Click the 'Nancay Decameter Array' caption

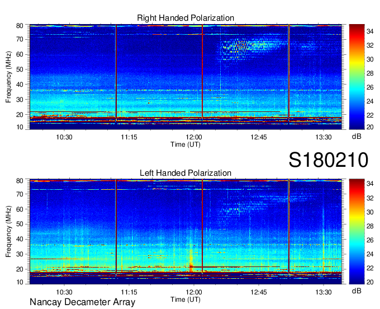(x=82, y=302)
